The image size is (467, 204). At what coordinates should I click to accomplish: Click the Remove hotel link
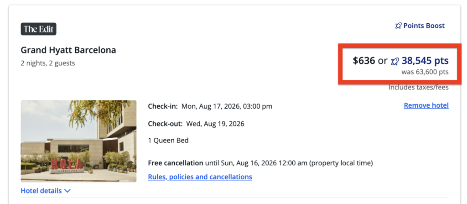pos(426,105)
